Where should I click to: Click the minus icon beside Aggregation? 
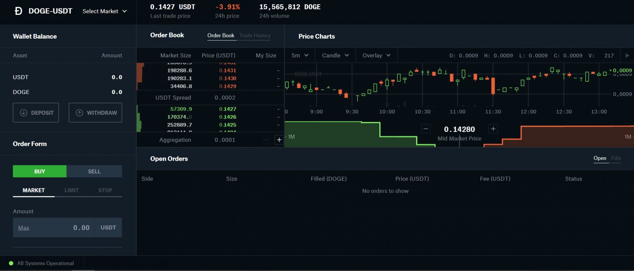coord(267,140)
